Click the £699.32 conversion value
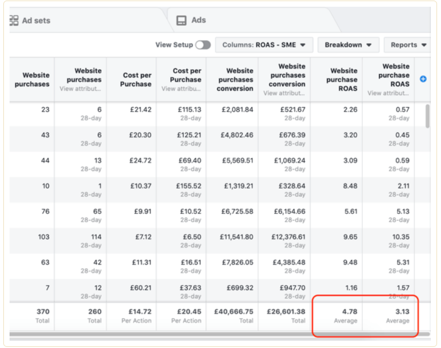 (240, 288)
